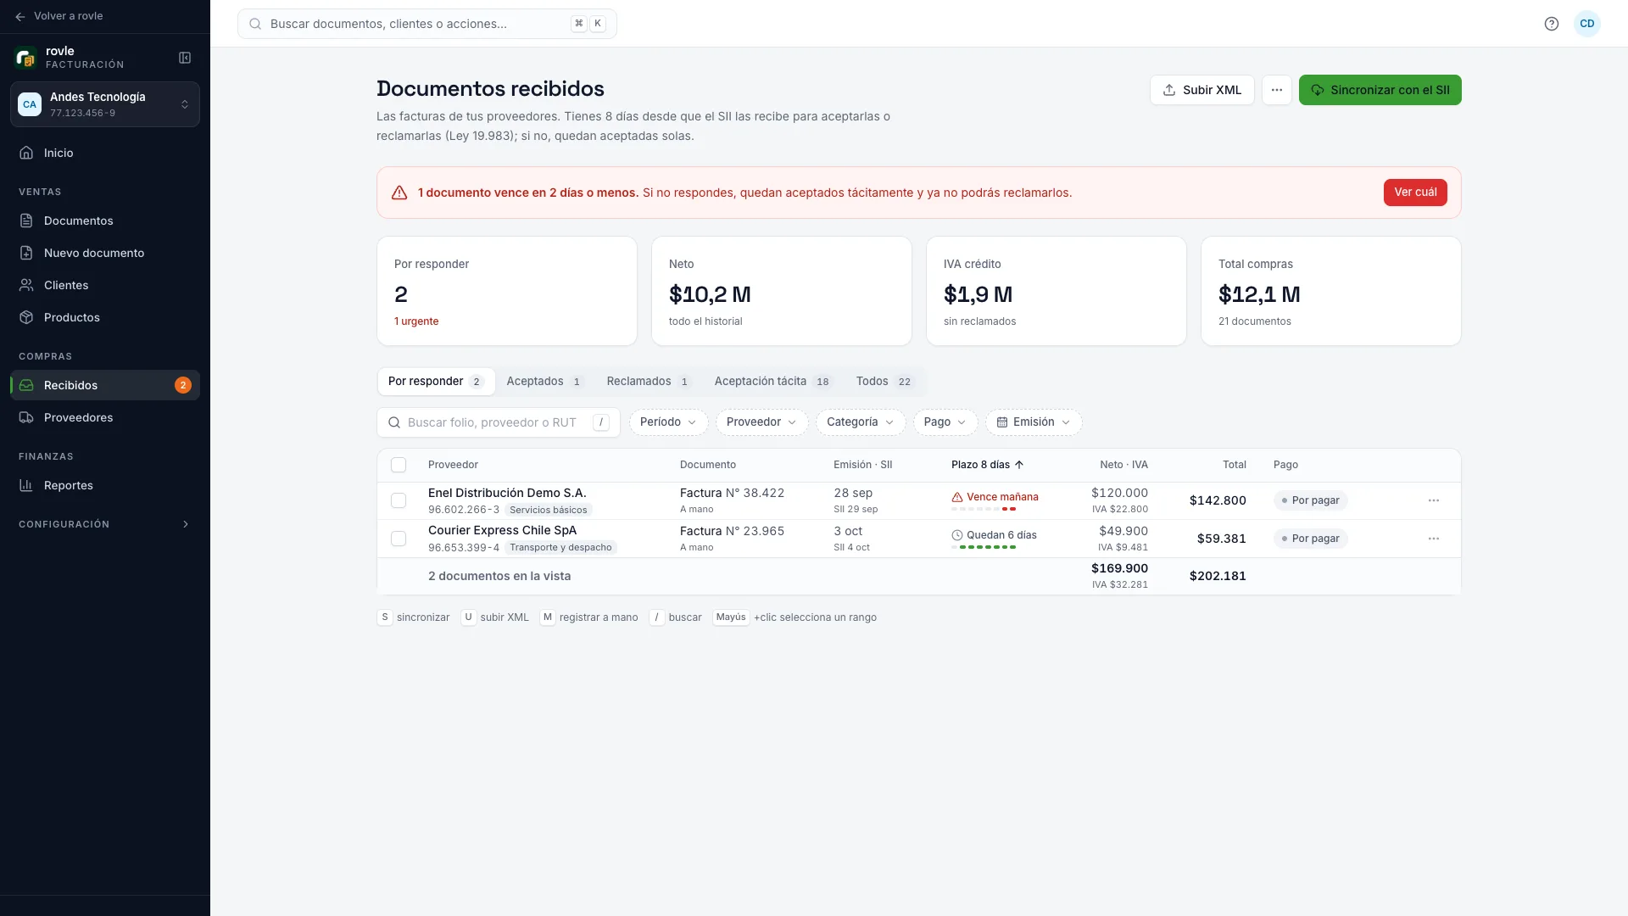Viewport: 1628px width, 916px height.
Task: Click the clock icon beside Quedan 6 días
Action: coord(957,535)
